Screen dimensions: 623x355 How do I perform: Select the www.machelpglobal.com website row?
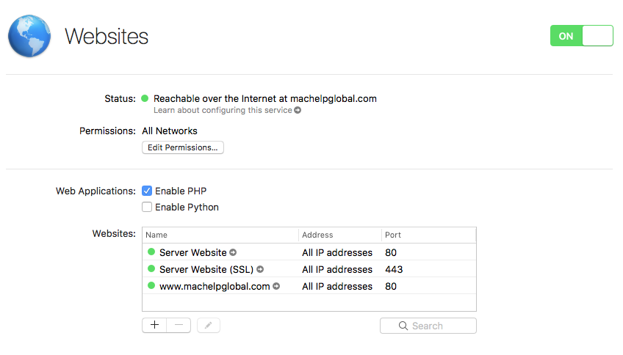[309, 286]
